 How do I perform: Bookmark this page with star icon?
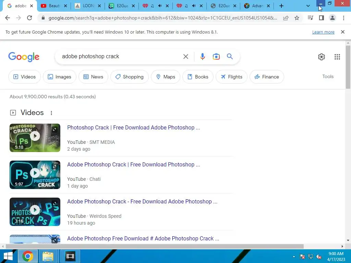coord(297,18)
